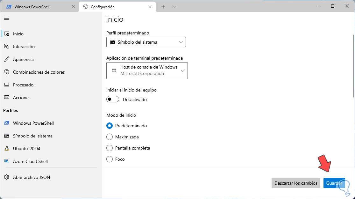
Task: Open the default terminal application dropdown
Action: [147, 70]
